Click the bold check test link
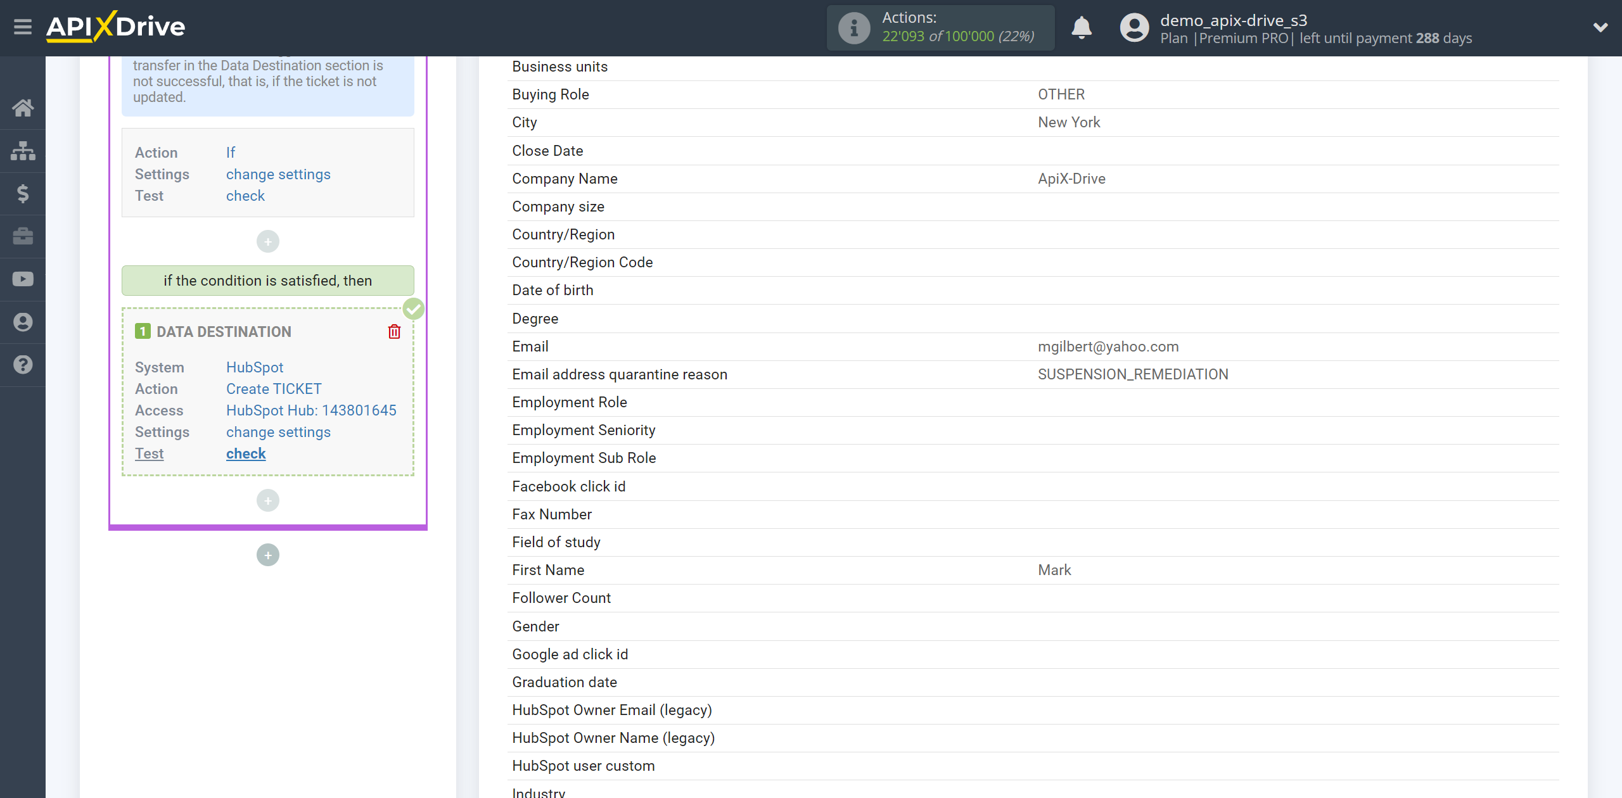This screenshot has width=1622, height=798. click(x=246, y=453)
